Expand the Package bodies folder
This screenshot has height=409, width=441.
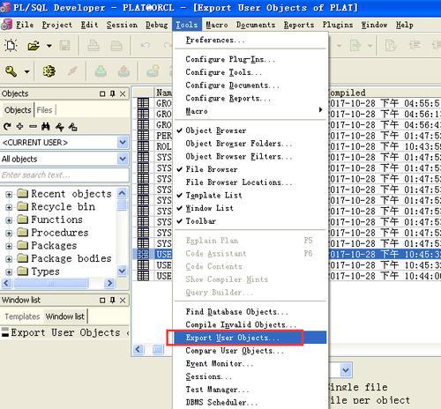pyautogui.click(x=9, y=259)
